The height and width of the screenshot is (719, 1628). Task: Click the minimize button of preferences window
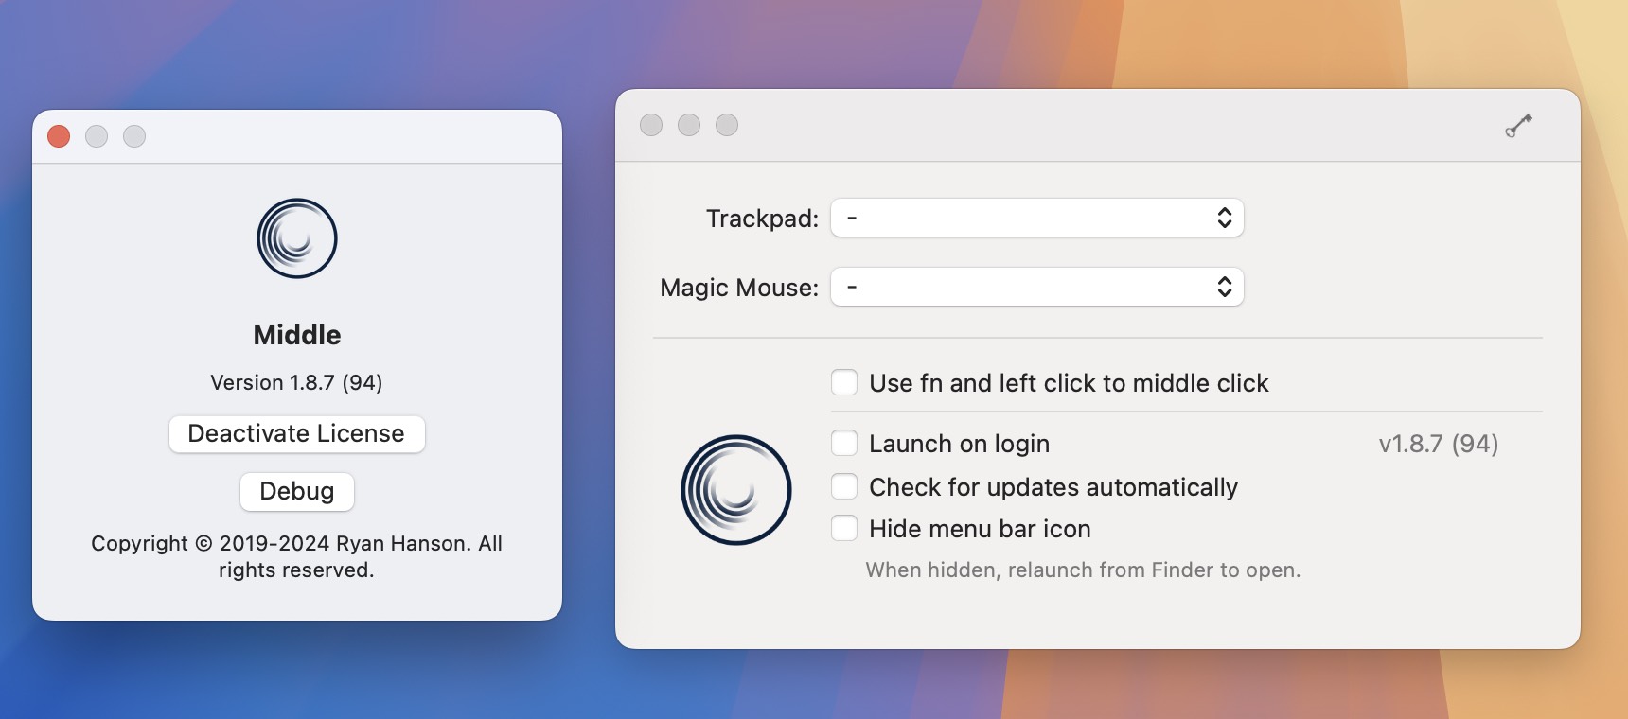pos(689,125)
